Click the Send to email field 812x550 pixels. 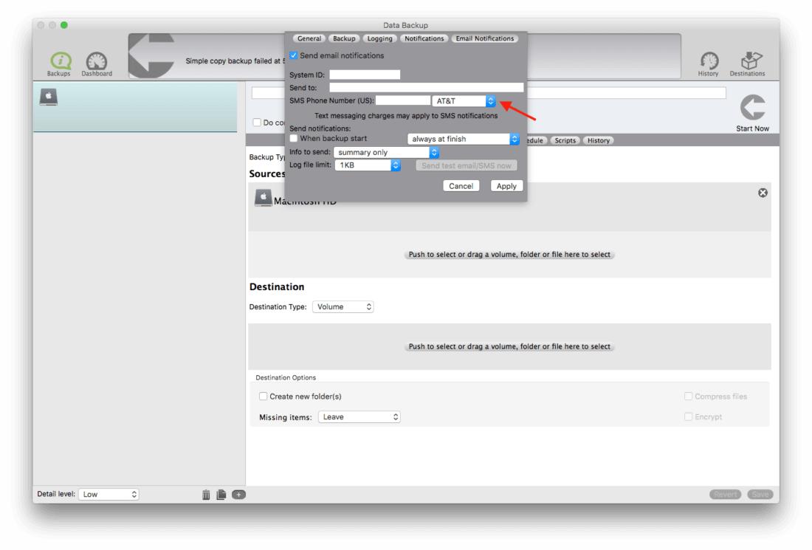coord(426,87)
